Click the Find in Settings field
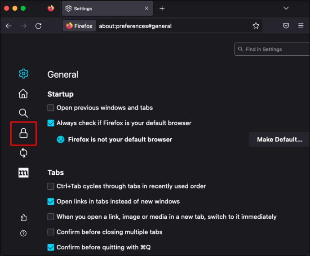Screen dimensions: 310x256 [272, 49]
